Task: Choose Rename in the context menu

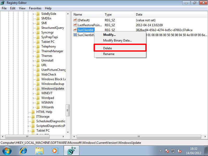Action: [x=120, y=54]
